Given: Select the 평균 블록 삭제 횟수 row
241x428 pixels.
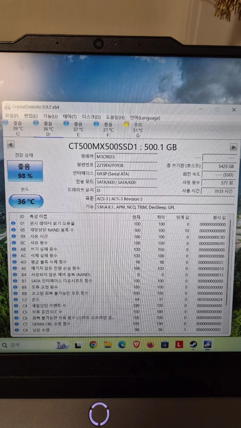Looking at the screenshot, I should click(119, 262).
